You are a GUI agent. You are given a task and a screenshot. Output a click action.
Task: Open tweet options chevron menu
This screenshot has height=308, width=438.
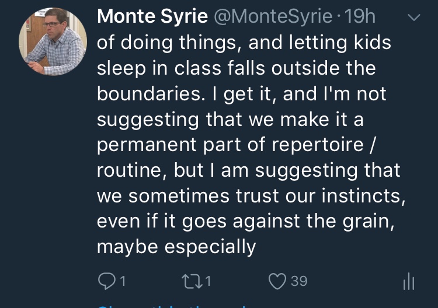click(413, 18)
